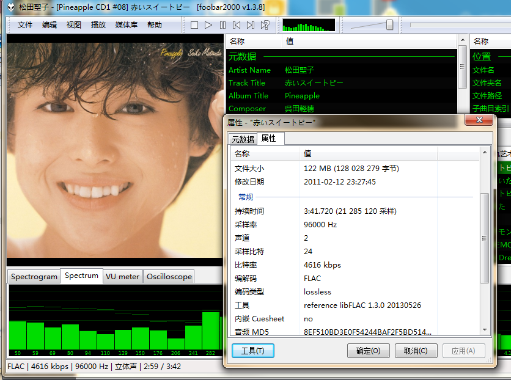
Task: Open the 媒体库 menu
Action: (126, 25)
